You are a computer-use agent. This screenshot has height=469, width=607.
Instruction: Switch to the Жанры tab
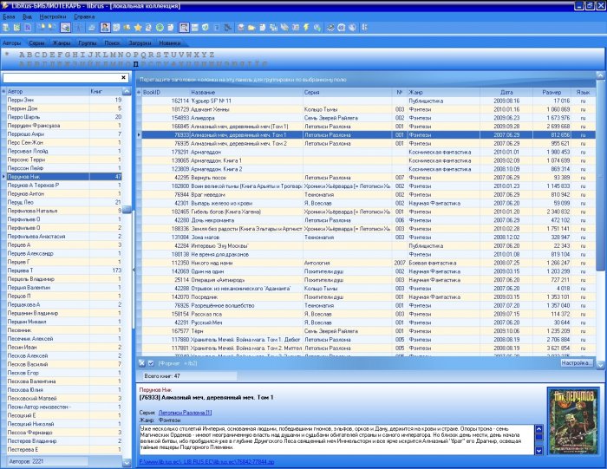click(x=62, y=42)
